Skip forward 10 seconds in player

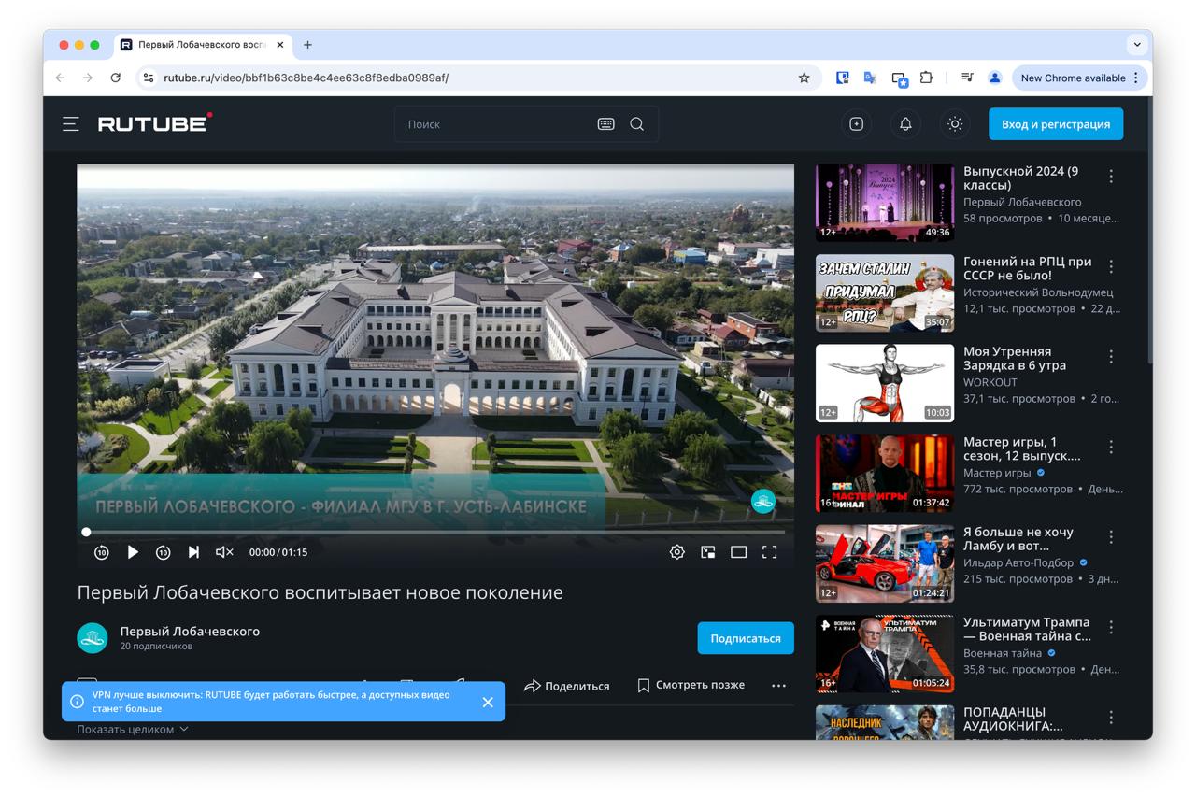164,552
